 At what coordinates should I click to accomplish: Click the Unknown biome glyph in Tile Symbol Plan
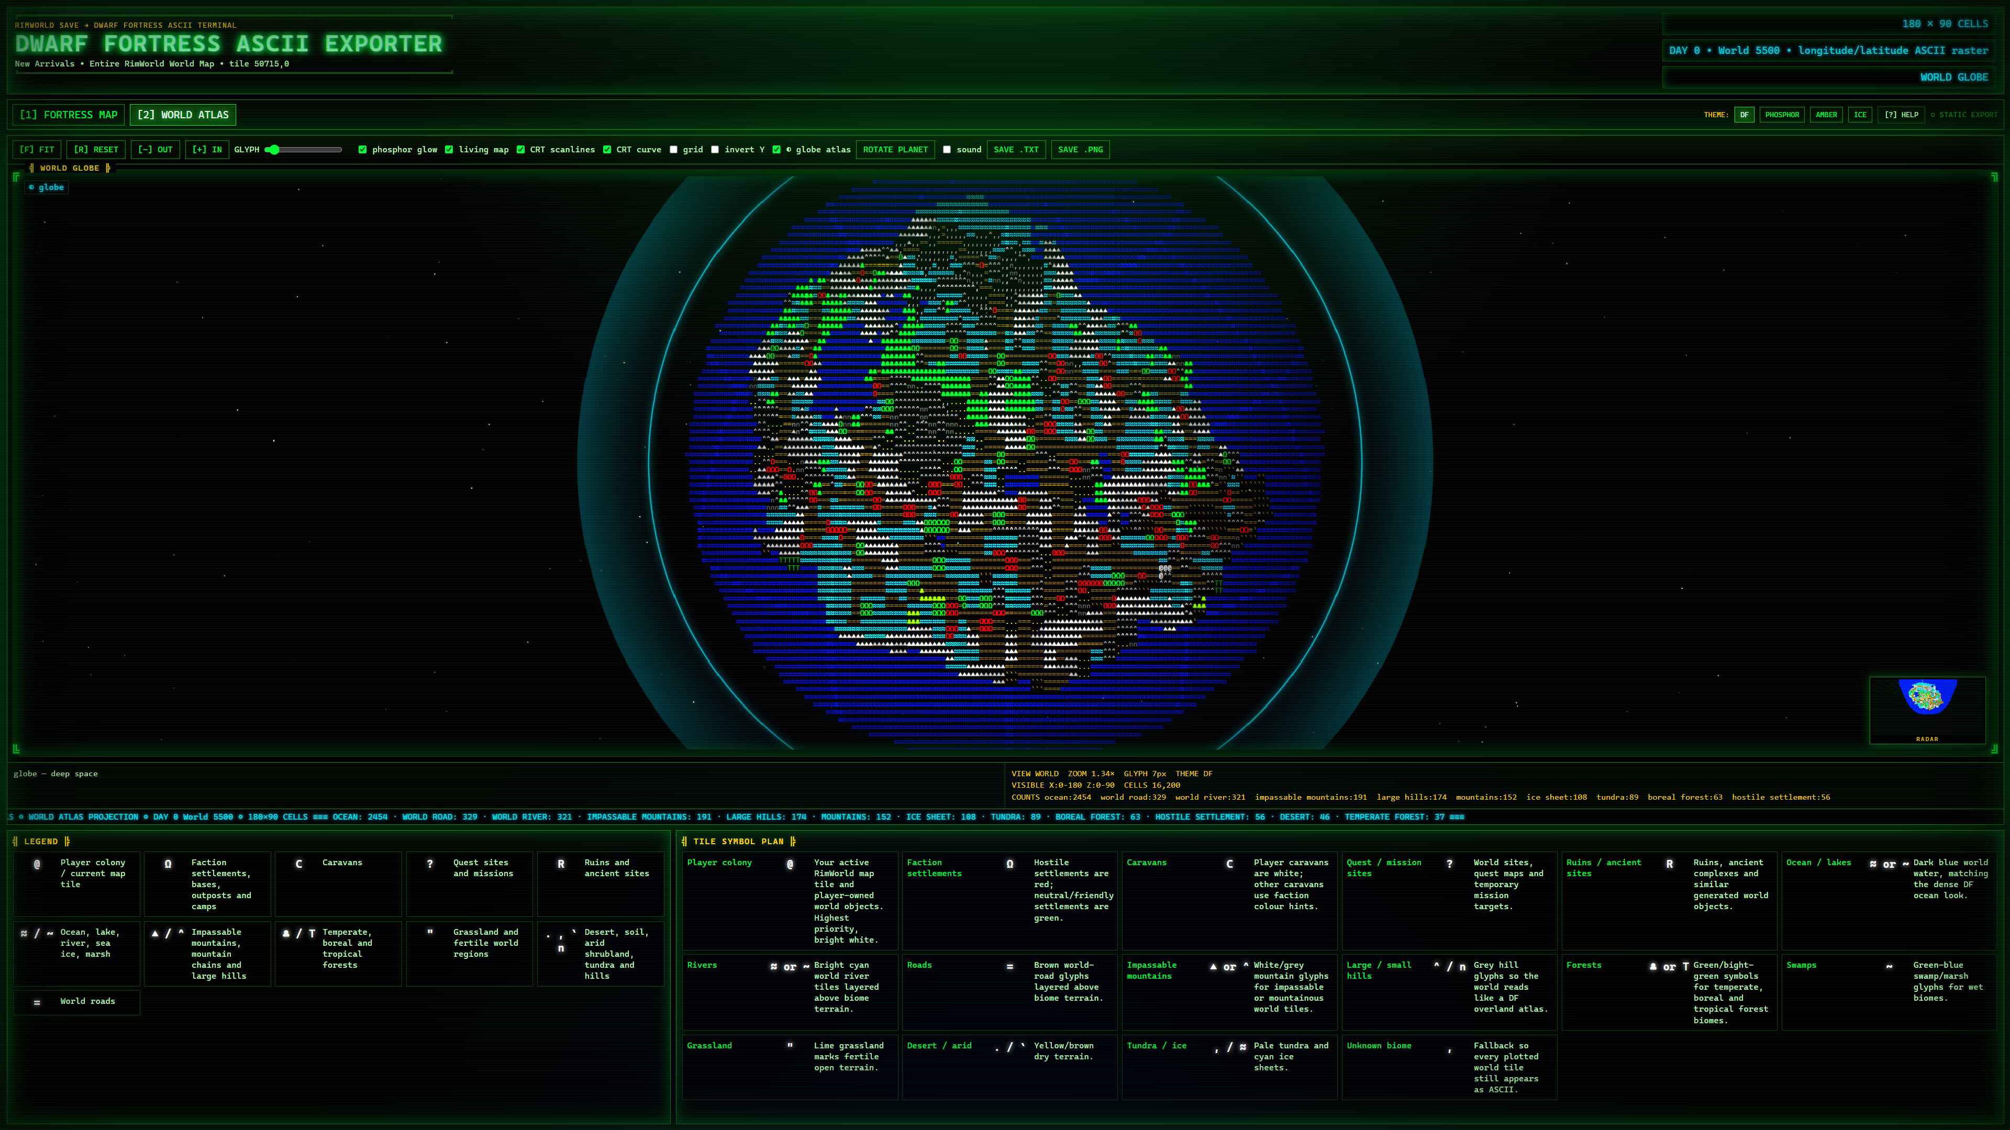click(x=1450, y=1050)
